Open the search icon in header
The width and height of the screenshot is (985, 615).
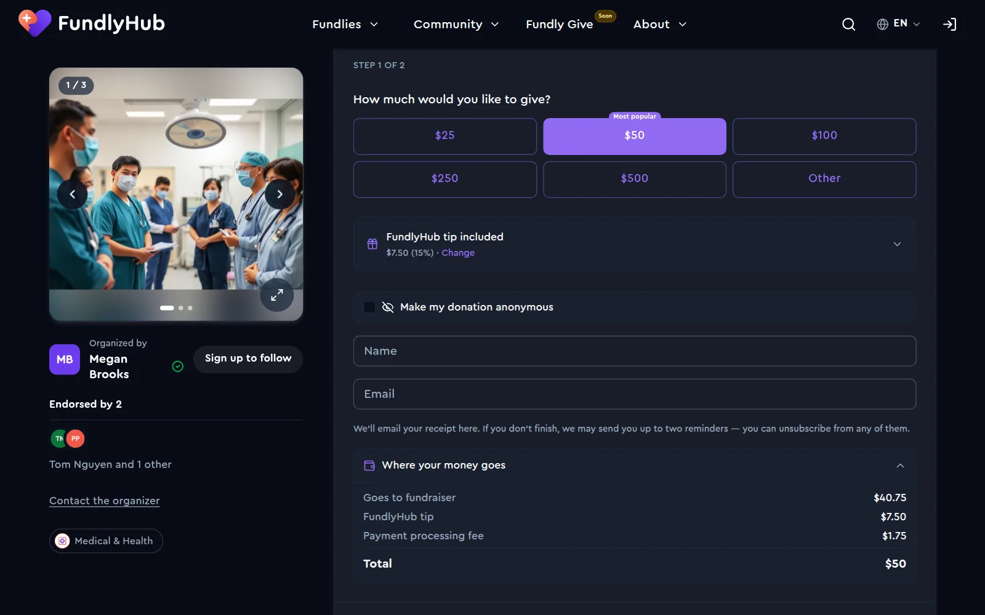pos(848,24)
